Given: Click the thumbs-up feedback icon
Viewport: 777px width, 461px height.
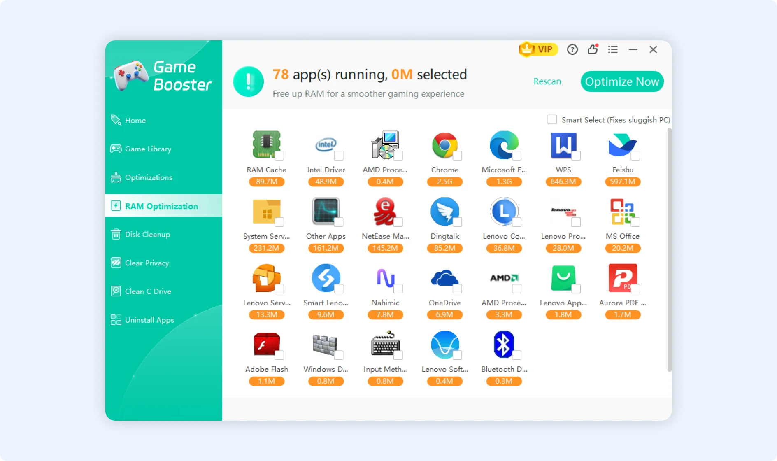Looking at the screenshot, I should tap(593, 49).
